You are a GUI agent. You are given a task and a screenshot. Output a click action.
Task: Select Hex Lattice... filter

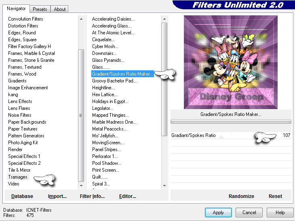tap(105, 95)
